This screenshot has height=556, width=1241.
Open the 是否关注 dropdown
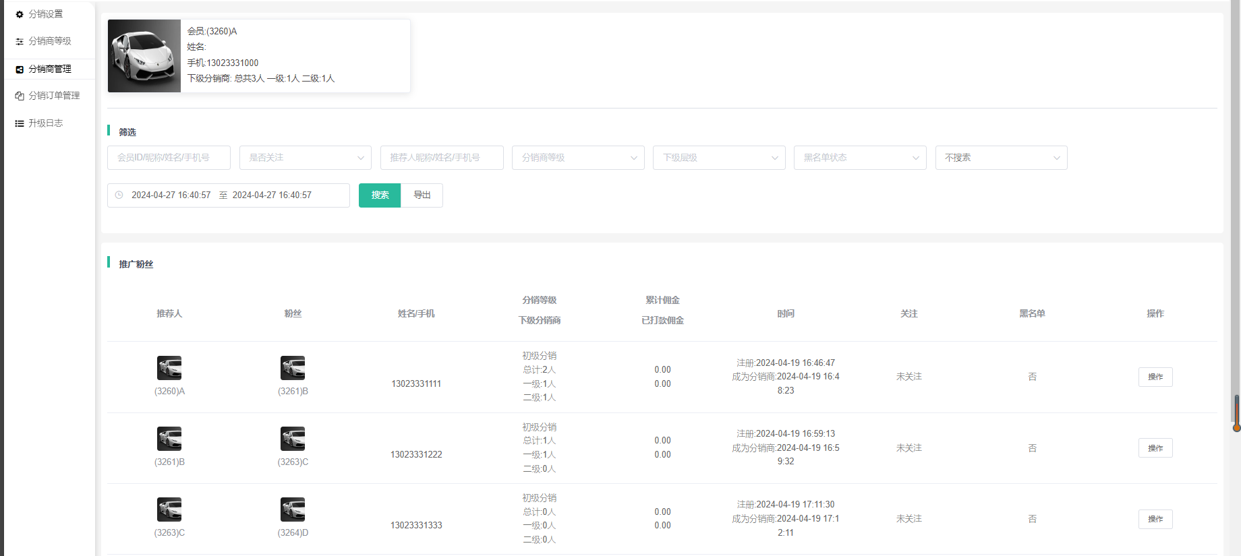(x=305, y=158)
